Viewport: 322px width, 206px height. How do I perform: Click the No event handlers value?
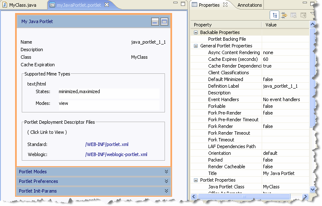click(x=281, y=99)
